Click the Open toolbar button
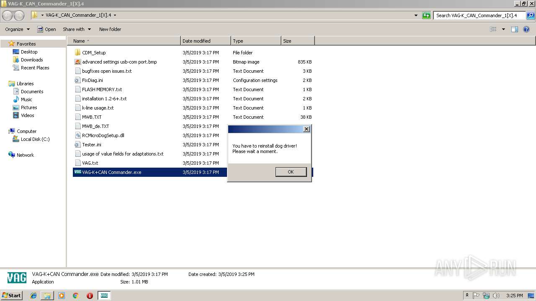Screen dimensions: 536x301 pos(46,29)
